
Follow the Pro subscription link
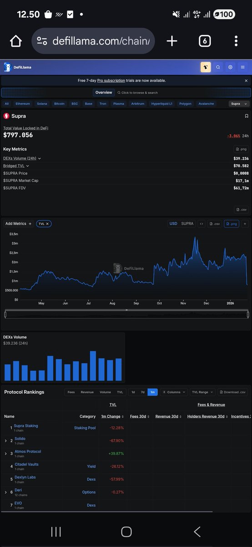pos(111,81)
